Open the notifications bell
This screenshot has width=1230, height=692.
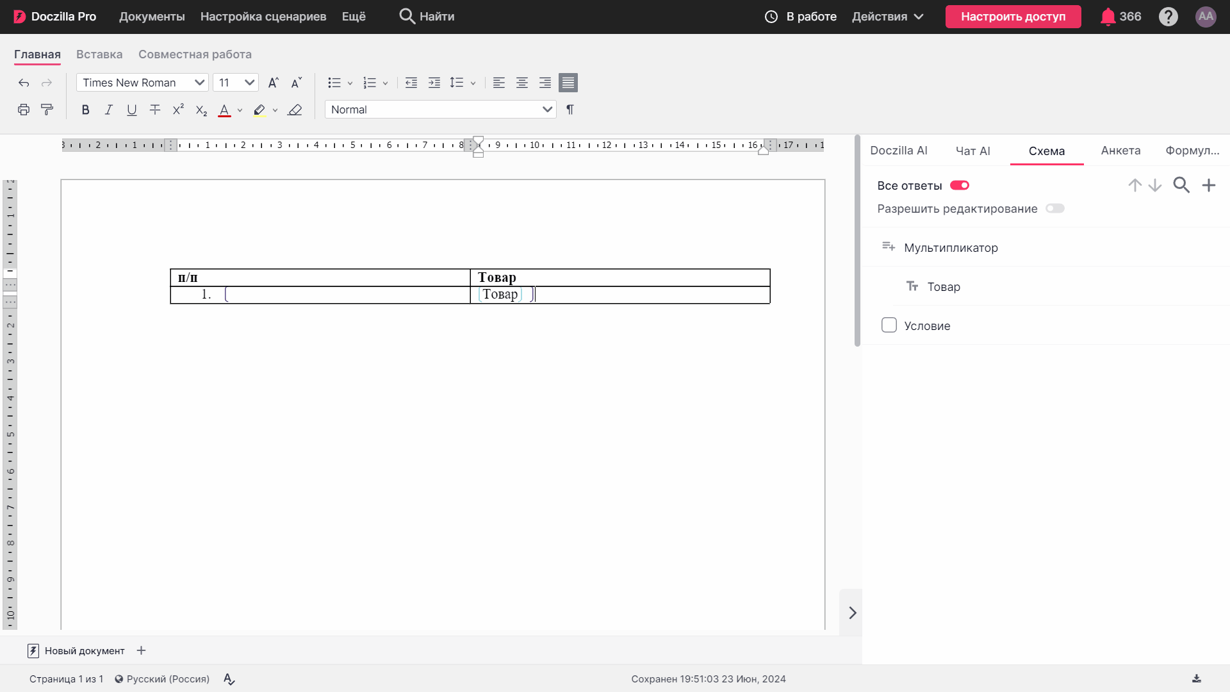[1108, 17]
